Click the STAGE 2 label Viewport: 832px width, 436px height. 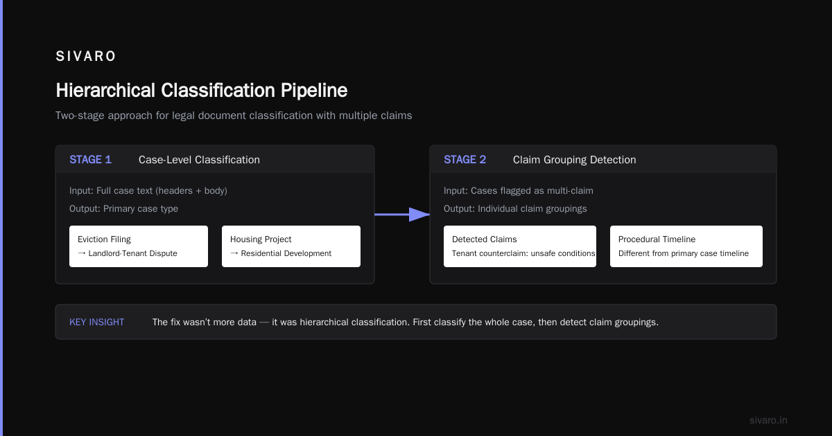pyautogui.click(x=465, y=160)
